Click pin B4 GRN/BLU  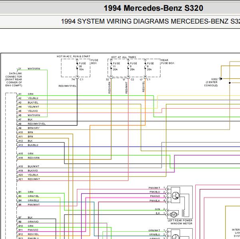(x=29, y=201)
